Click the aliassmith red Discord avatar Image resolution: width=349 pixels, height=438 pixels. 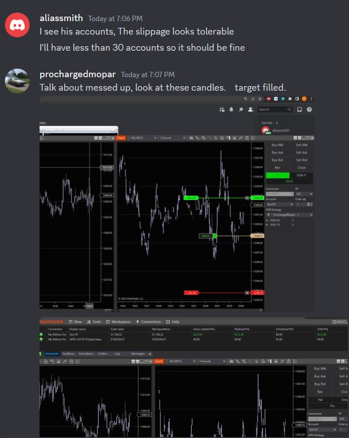point(18,25)
